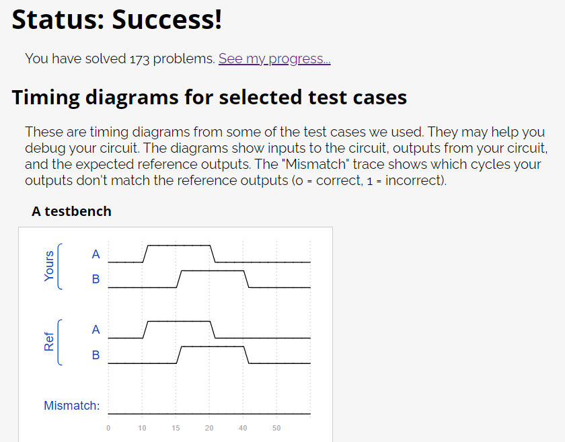Click the Ref B waveform high pulse

(213, 346)
